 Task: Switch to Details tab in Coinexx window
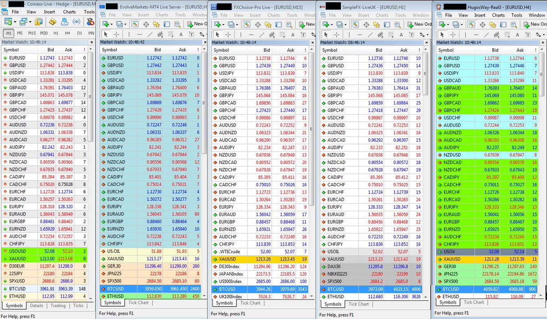[x=36, y=306]
